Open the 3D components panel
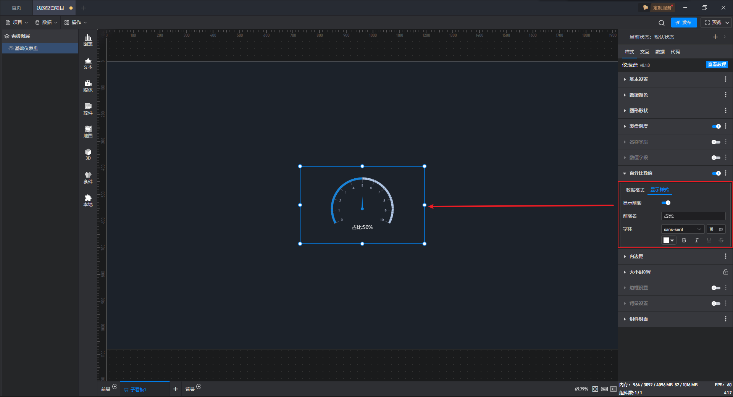 (x=88, y=154)
